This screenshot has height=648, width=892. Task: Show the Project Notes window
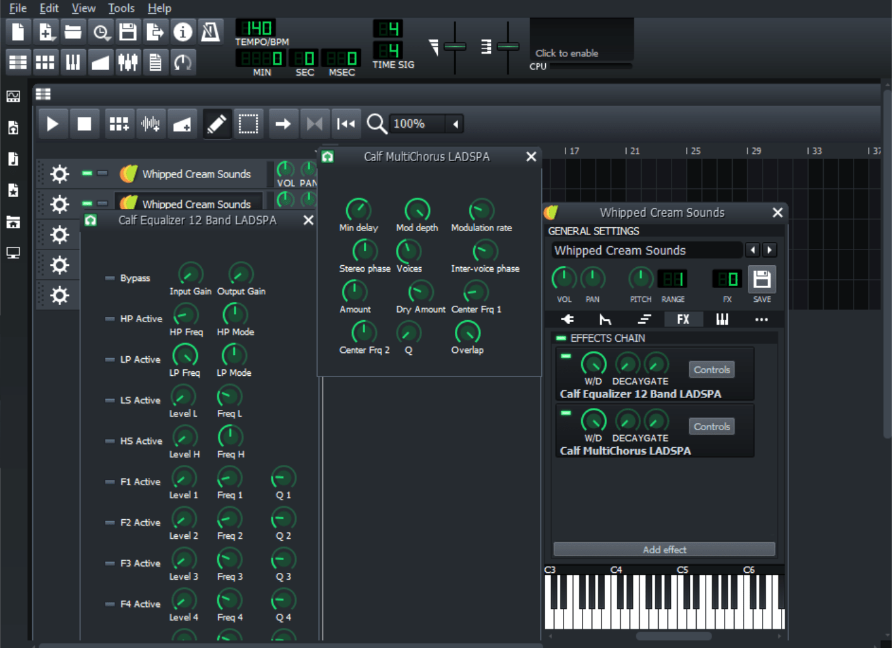155,62
